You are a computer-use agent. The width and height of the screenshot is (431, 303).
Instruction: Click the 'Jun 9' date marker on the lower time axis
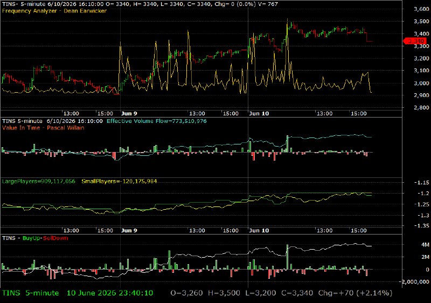(129, 230)
